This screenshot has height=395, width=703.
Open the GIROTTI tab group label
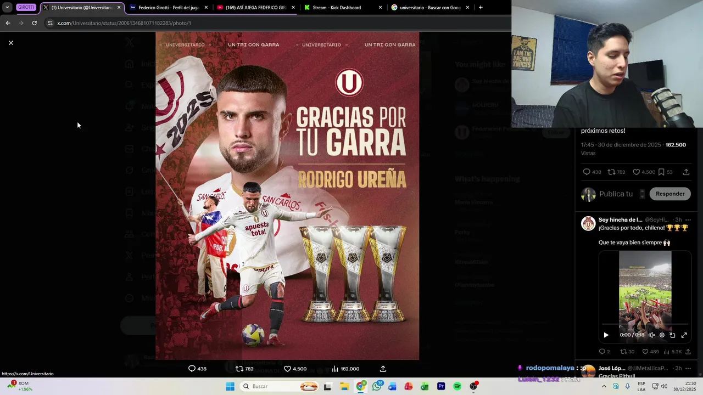tap(26, 8)
